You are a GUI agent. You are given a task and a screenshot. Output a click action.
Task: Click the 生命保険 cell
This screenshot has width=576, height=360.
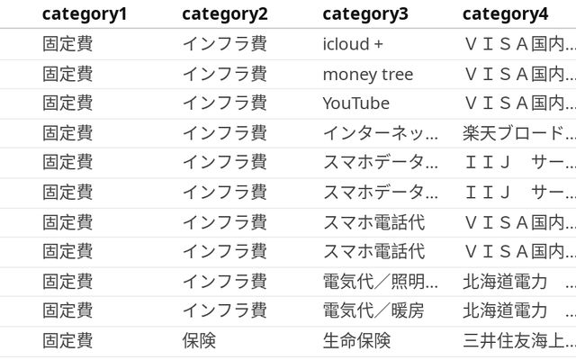[356, 340]
